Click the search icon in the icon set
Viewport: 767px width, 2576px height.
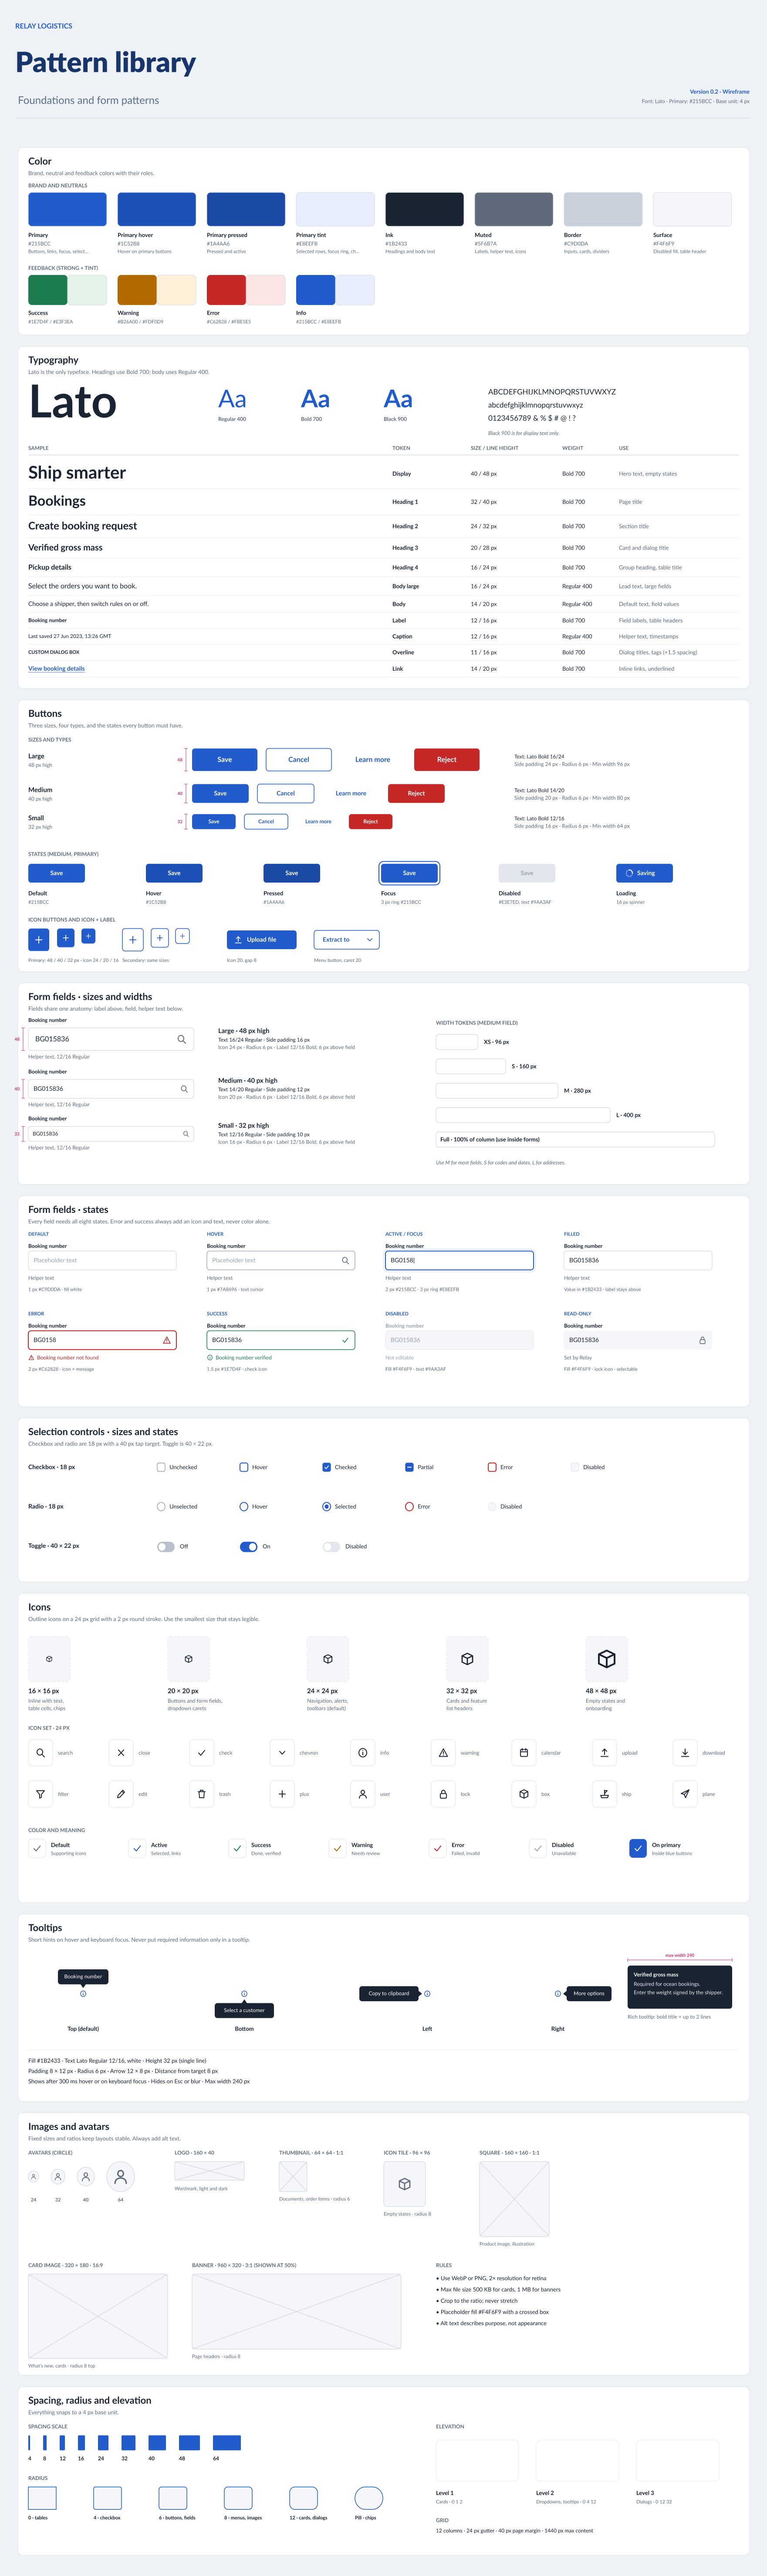(40, 1753)
